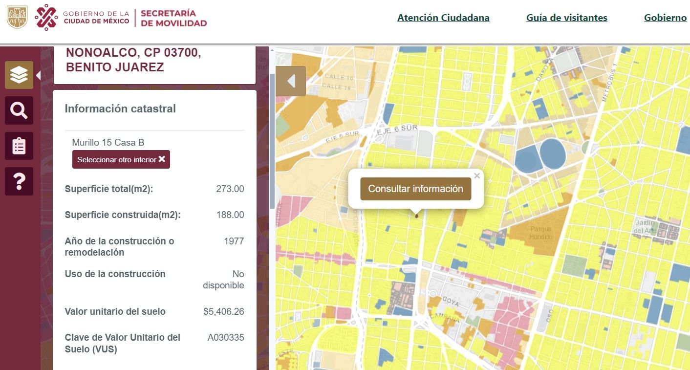Image resolution: width=690 pixels, height=370 pixels.
Task: Click the panel vertical scrollbar
Action: click(272, 141)
